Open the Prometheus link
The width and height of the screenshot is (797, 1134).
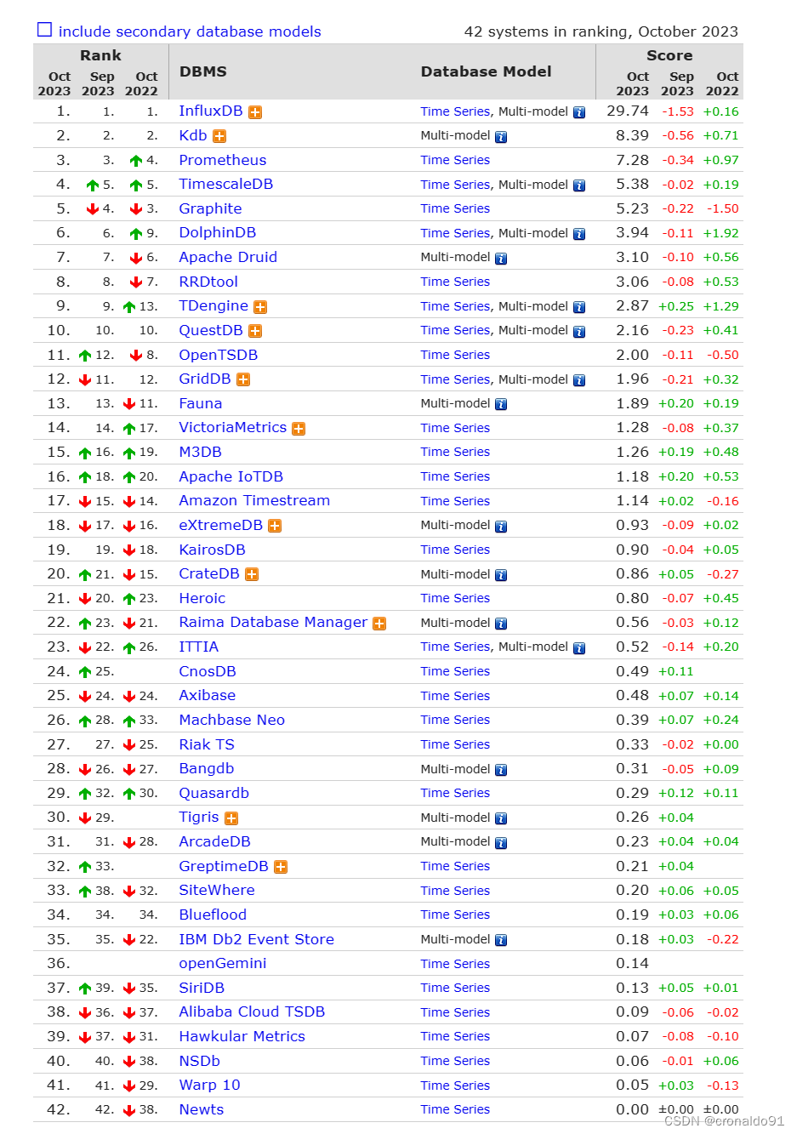coord(223,160)
